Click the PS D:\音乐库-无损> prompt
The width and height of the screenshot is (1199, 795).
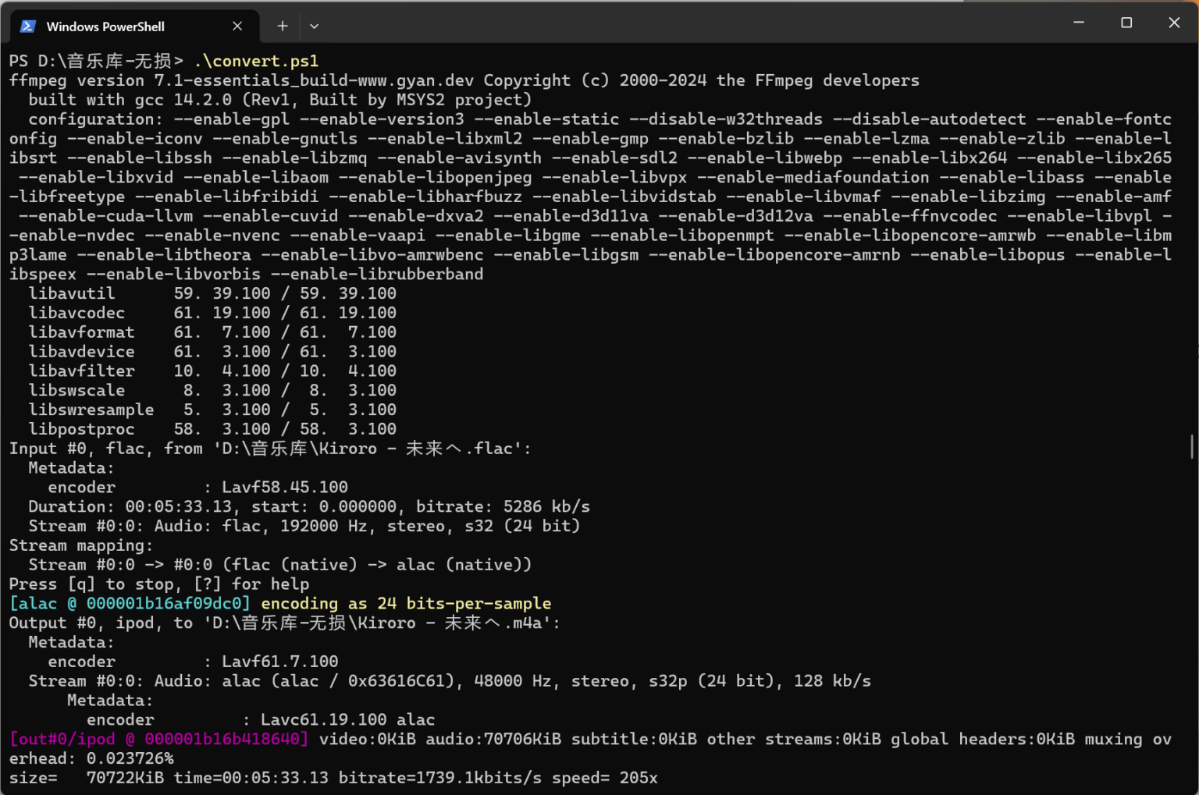click(x=96, y=61)
